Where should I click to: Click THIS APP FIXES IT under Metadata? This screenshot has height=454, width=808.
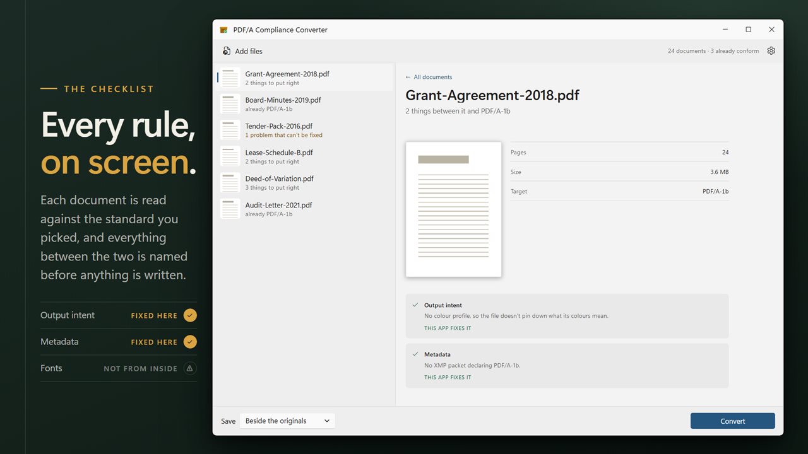[x=448, y=377]
